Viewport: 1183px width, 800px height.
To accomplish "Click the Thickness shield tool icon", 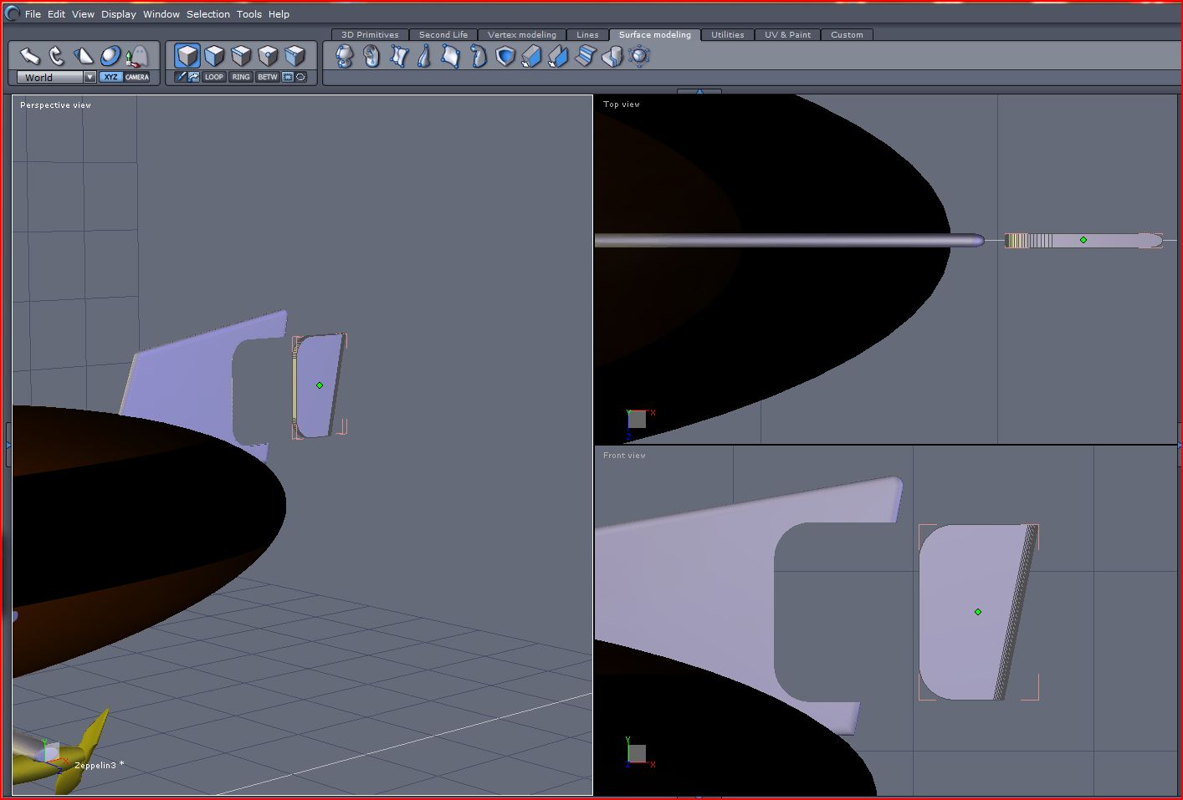I will [x=505, y=56].
